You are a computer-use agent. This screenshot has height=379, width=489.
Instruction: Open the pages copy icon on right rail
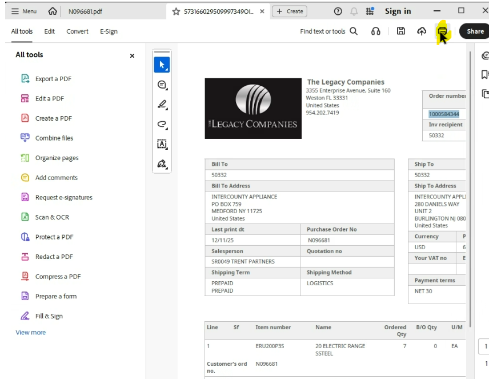tap(485, 94)
